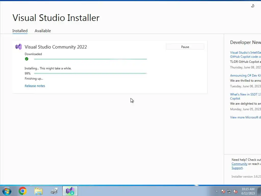Click the Visual Studio Installer heading

click(x=56, y=18)
